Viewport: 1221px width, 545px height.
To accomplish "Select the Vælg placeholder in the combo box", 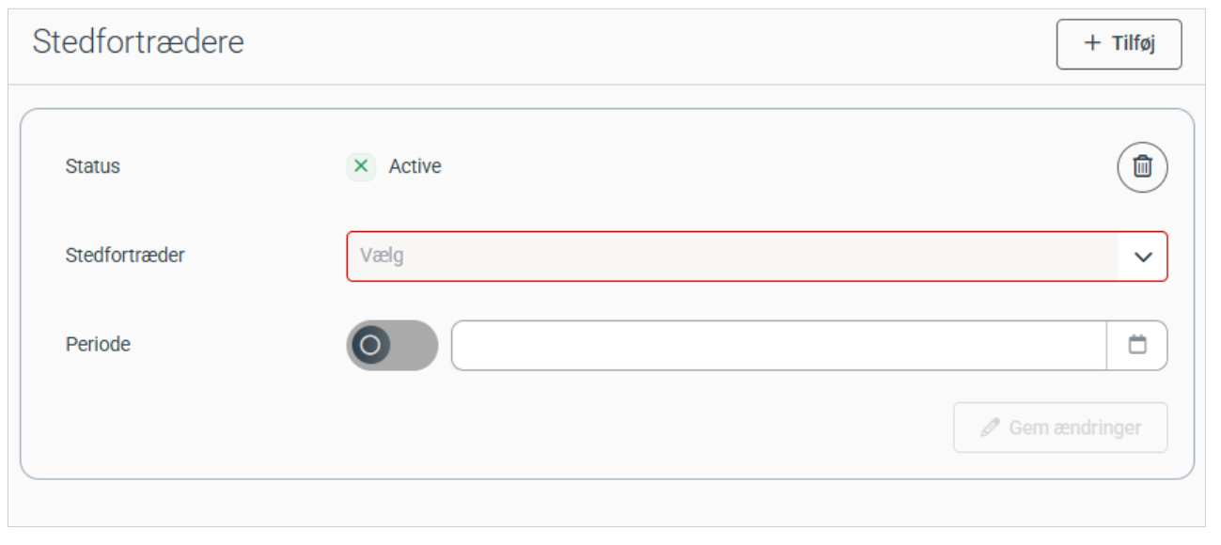I will 382,256.
